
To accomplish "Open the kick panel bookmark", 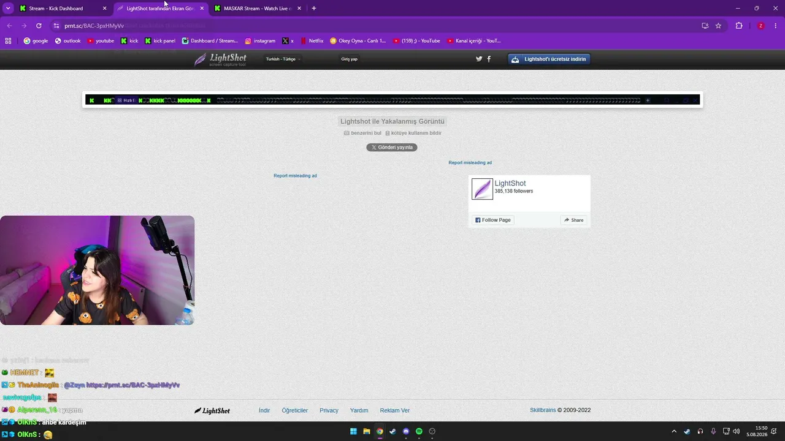I will tap(160, 41).
